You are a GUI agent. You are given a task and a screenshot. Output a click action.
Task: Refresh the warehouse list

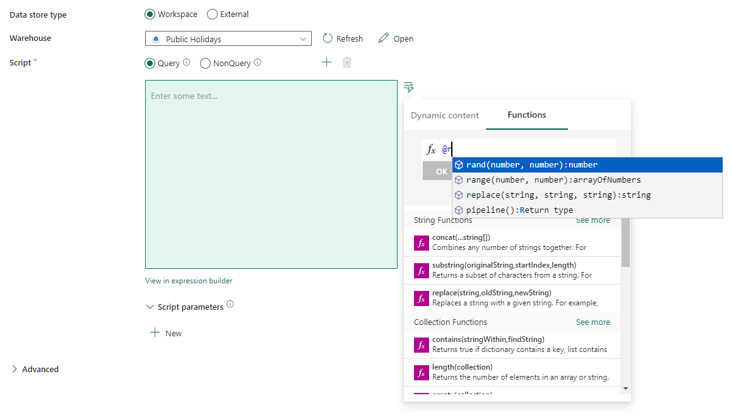point(343,38)
